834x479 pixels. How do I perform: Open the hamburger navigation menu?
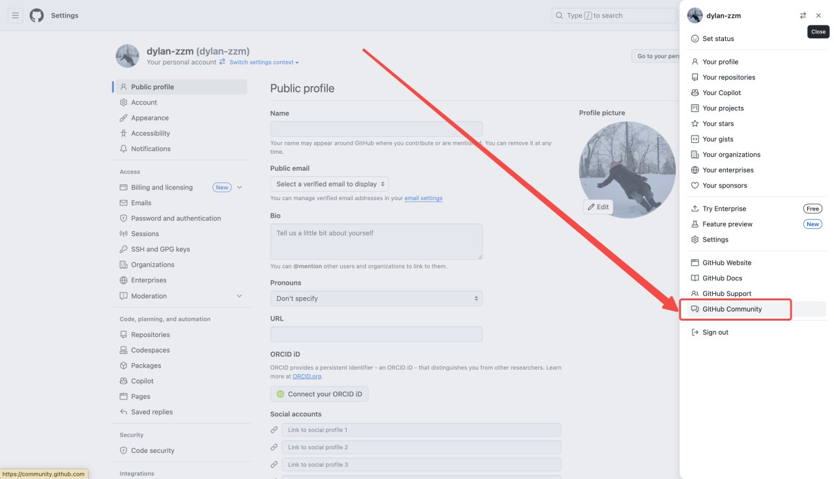click(15, 16)
